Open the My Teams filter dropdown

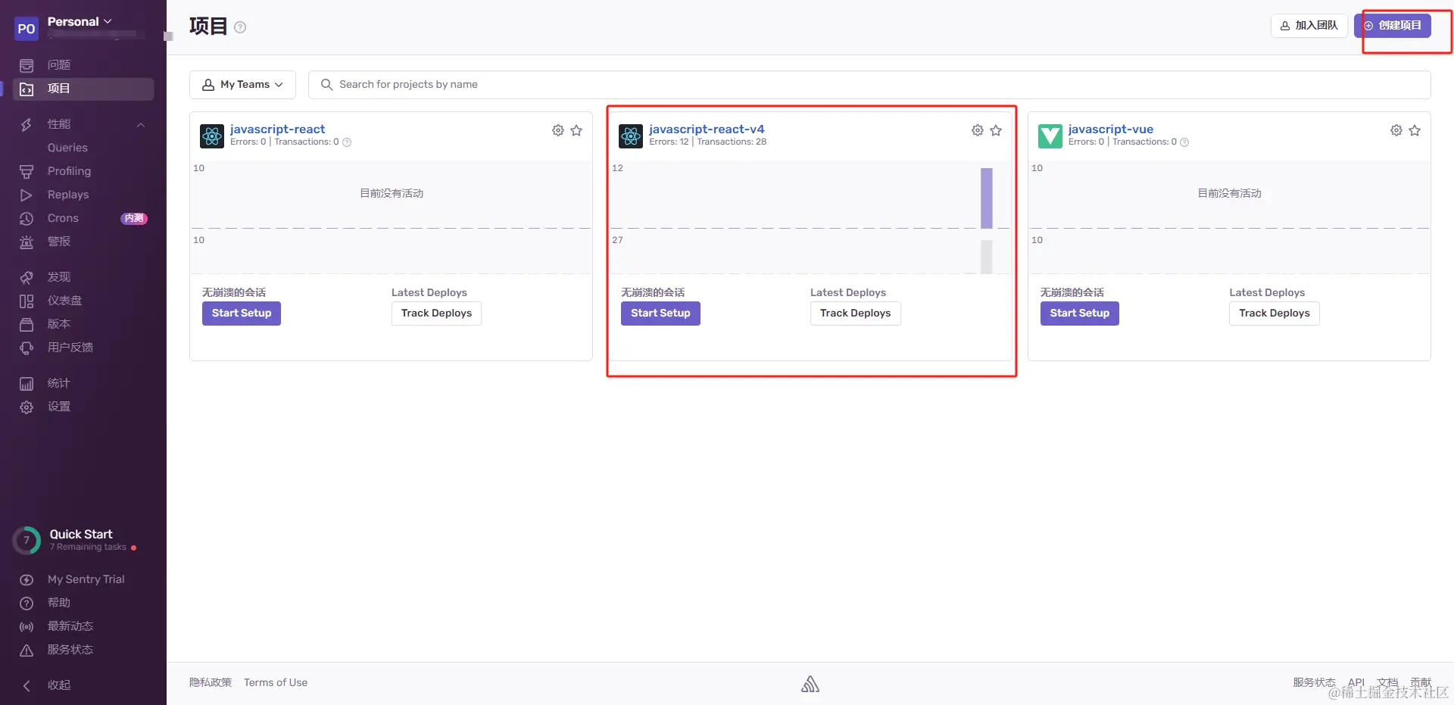242,85
